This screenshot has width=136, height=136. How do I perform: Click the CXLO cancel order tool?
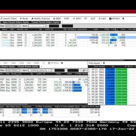(102, 18)
